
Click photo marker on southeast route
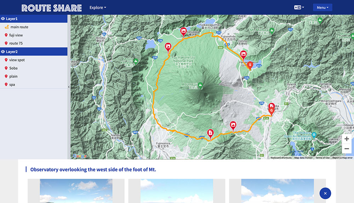[233, 125]
